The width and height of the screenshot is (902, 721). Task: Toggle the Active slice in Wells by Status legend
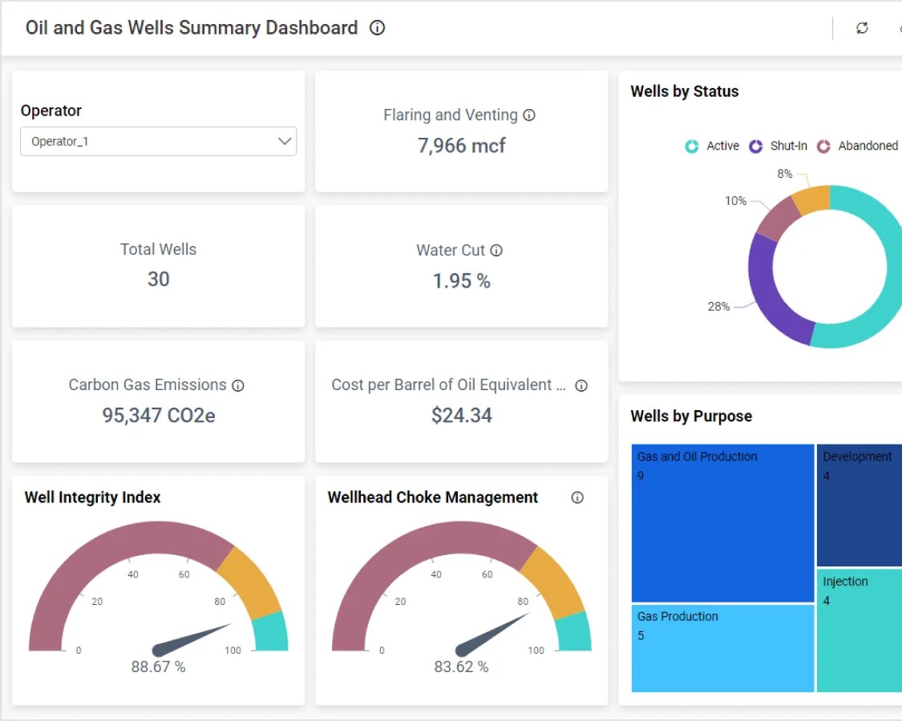pos(722,146)
